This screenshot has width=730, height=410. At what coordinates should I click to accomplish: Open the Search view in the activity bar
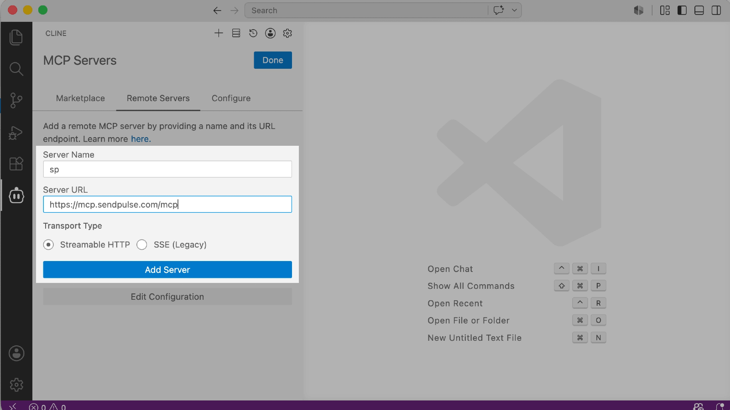click(16, 69)
